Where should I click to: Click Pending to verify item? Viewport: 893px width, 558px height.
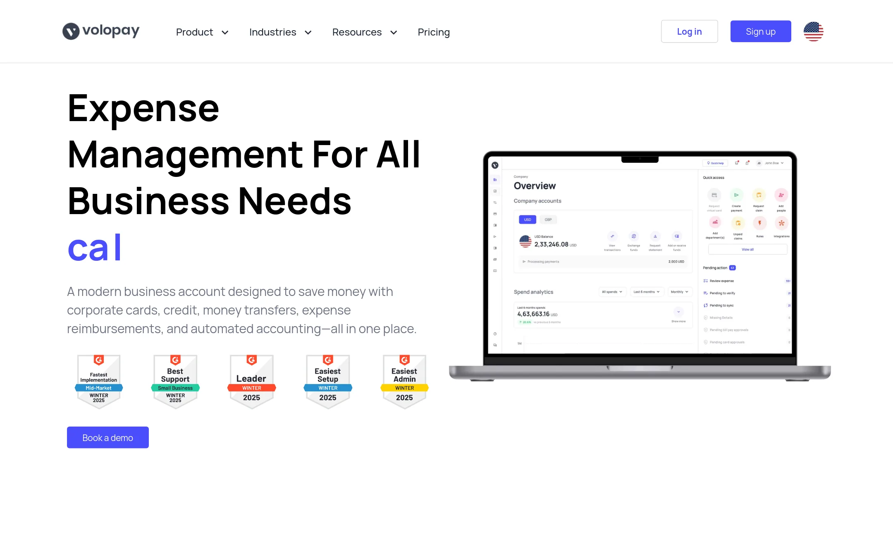(747, 293)
